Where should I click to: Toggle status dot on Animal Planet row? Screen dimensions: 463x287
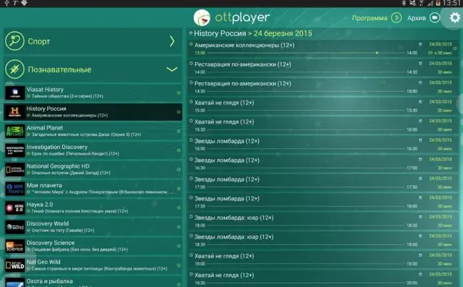coord(179,131)
